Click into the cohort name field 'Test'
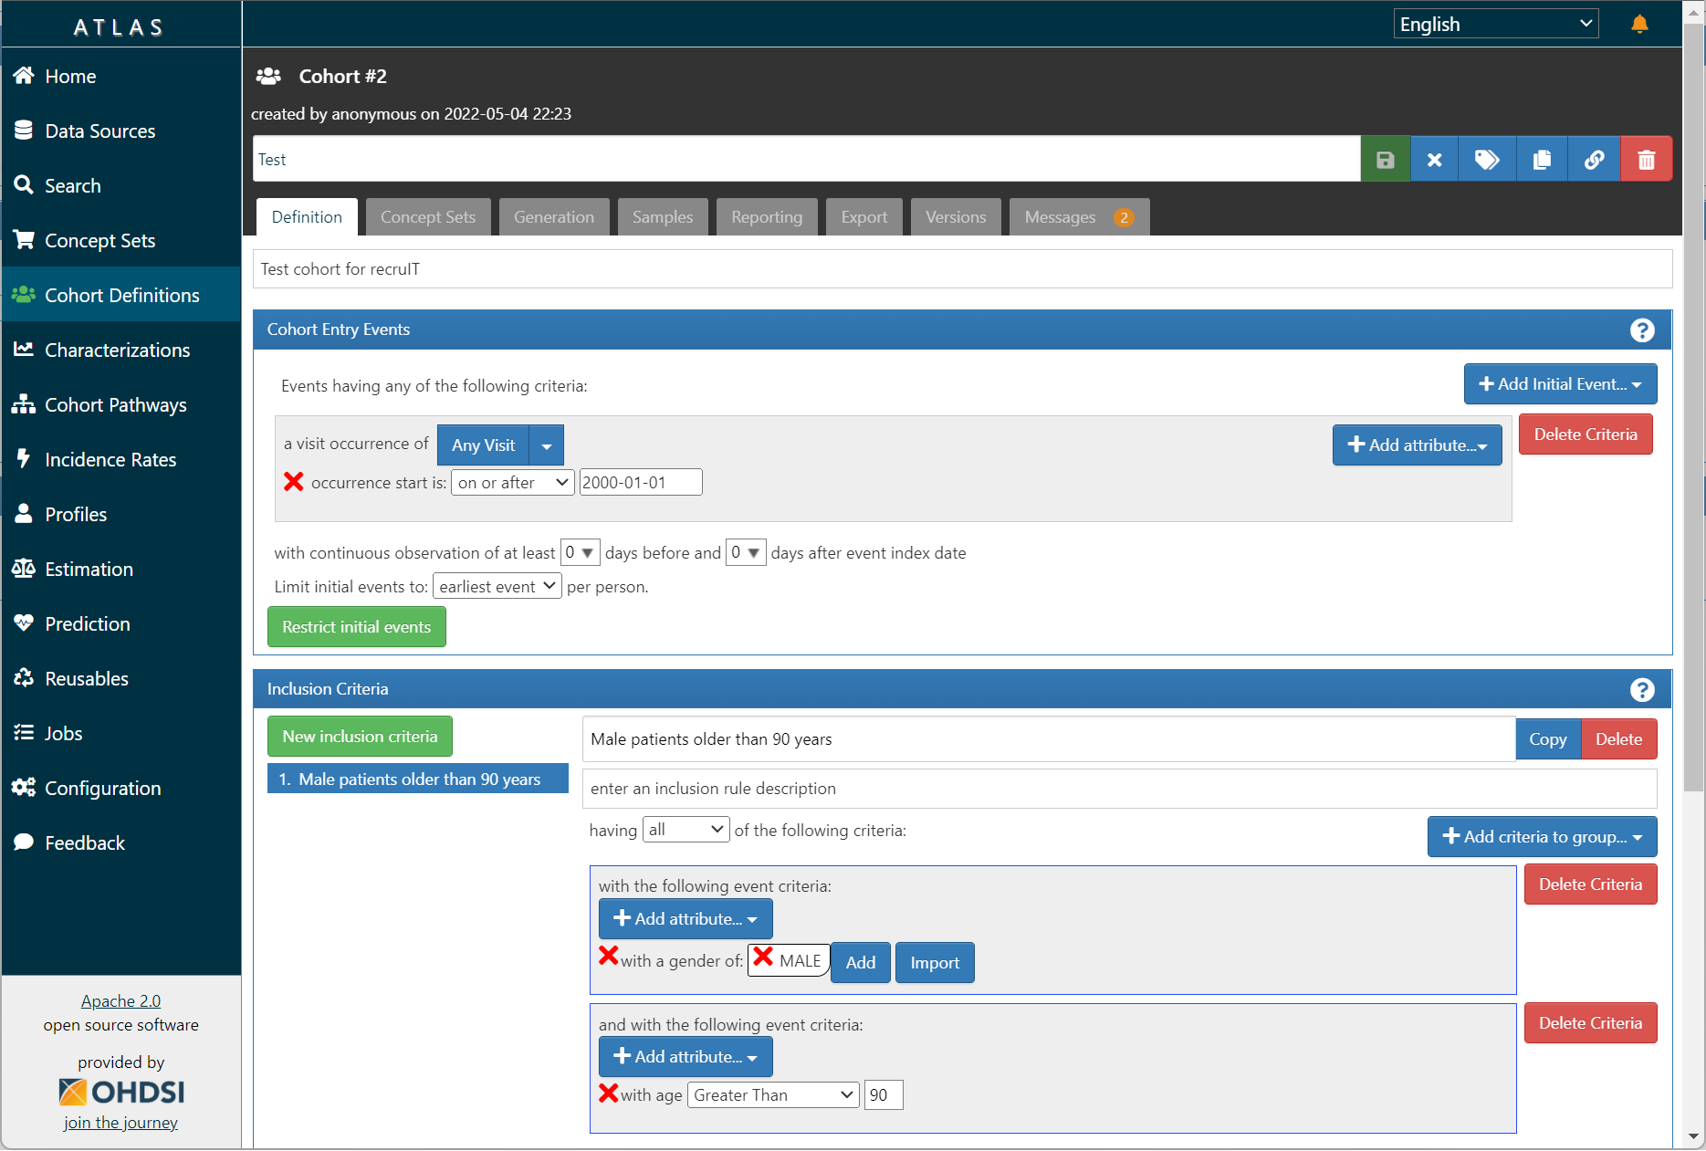 click(807, 160)
